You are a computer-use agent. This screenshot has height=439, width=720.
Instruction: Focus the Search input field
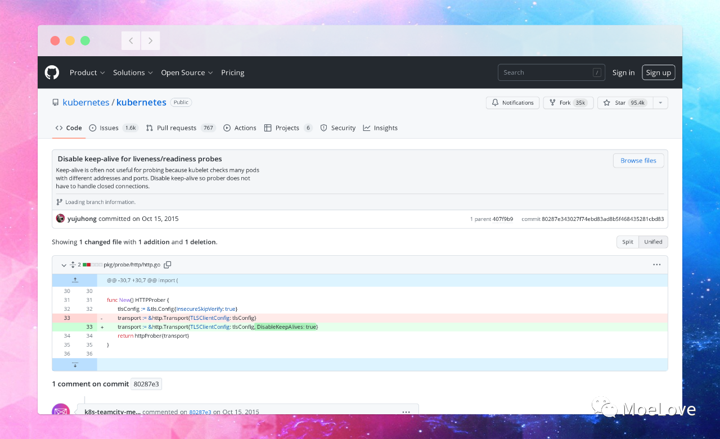point(551,73)
